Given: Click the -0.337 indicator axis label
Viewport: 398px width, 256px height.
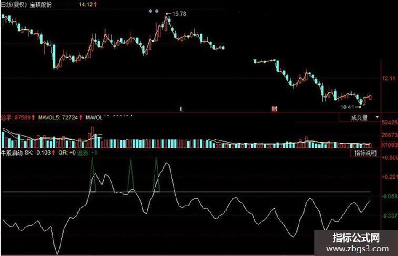Looking at the screenshot, I should point(390,216).
